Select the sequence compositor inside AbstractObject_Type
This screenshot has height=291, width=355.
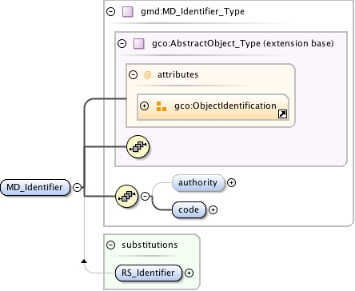pos(138,146)
